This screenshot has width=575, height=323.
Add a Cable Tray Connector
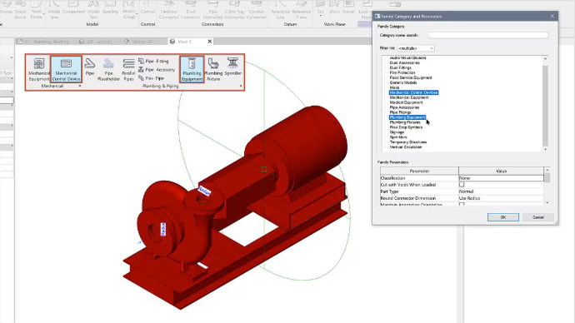tap(235, 10)
